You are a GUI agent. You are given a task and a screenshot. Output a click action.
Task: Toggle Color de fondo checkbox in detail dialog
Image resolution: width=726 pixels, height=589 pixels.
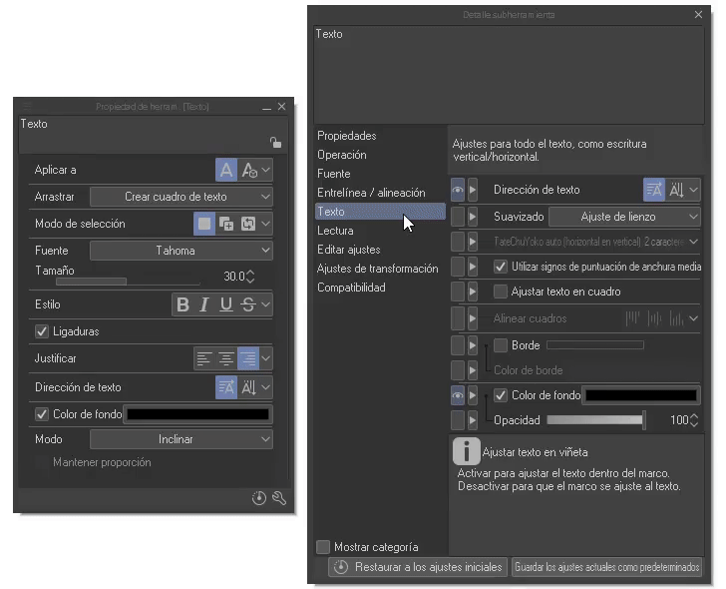pyautogui.click(x=500, y=395)
